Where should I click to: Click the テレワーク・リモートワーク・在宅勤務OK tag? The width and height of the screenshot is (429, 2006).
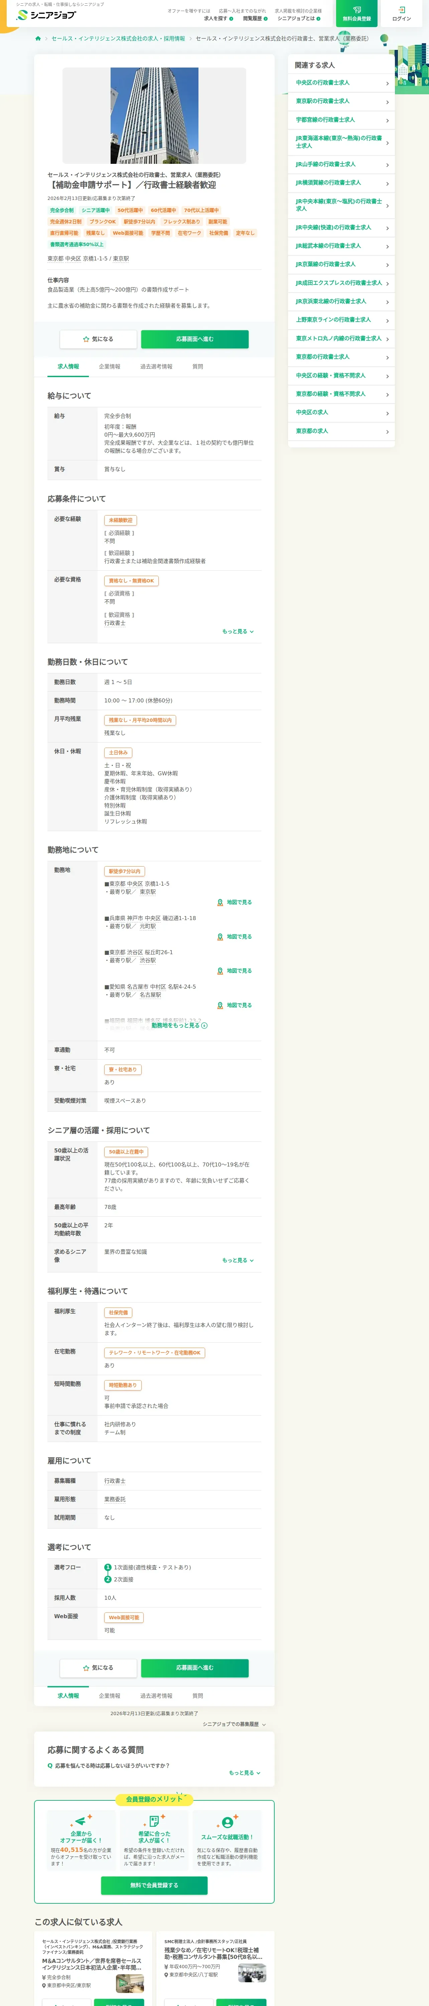coord(155,1353)
